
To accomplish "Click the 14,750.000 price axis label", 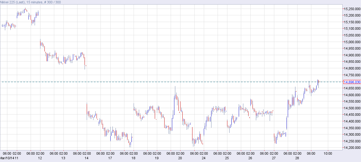I will [352, 75].
